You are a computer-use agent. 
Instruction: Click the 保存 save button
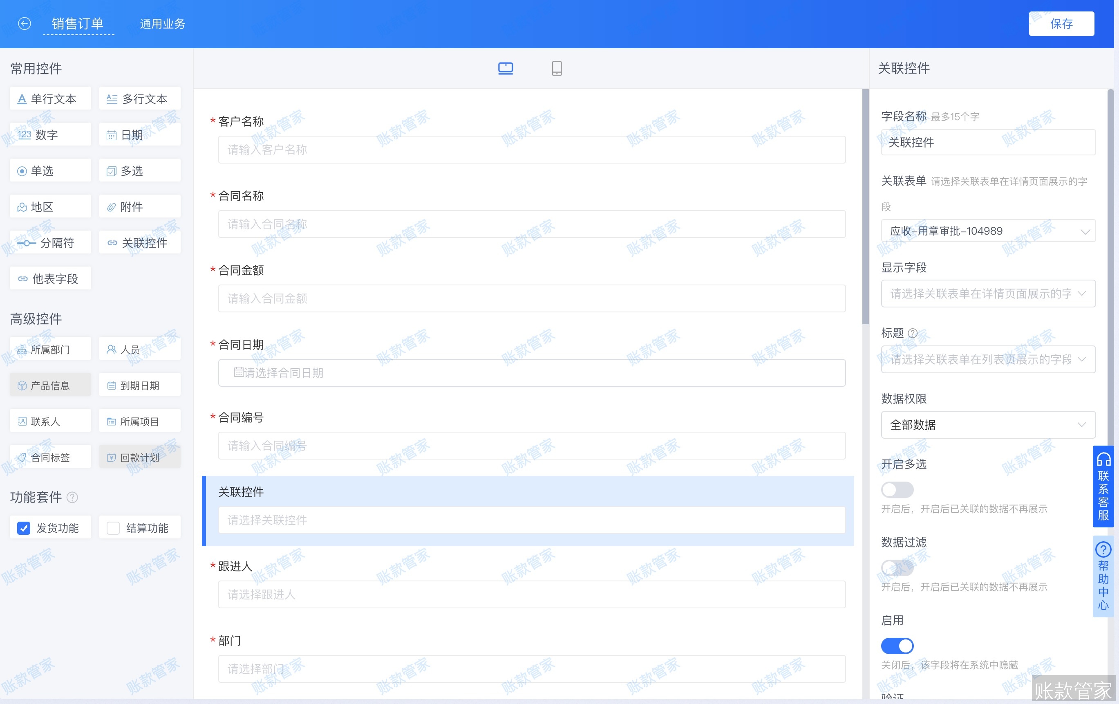pyautogui.click(x=1061, y=23)
